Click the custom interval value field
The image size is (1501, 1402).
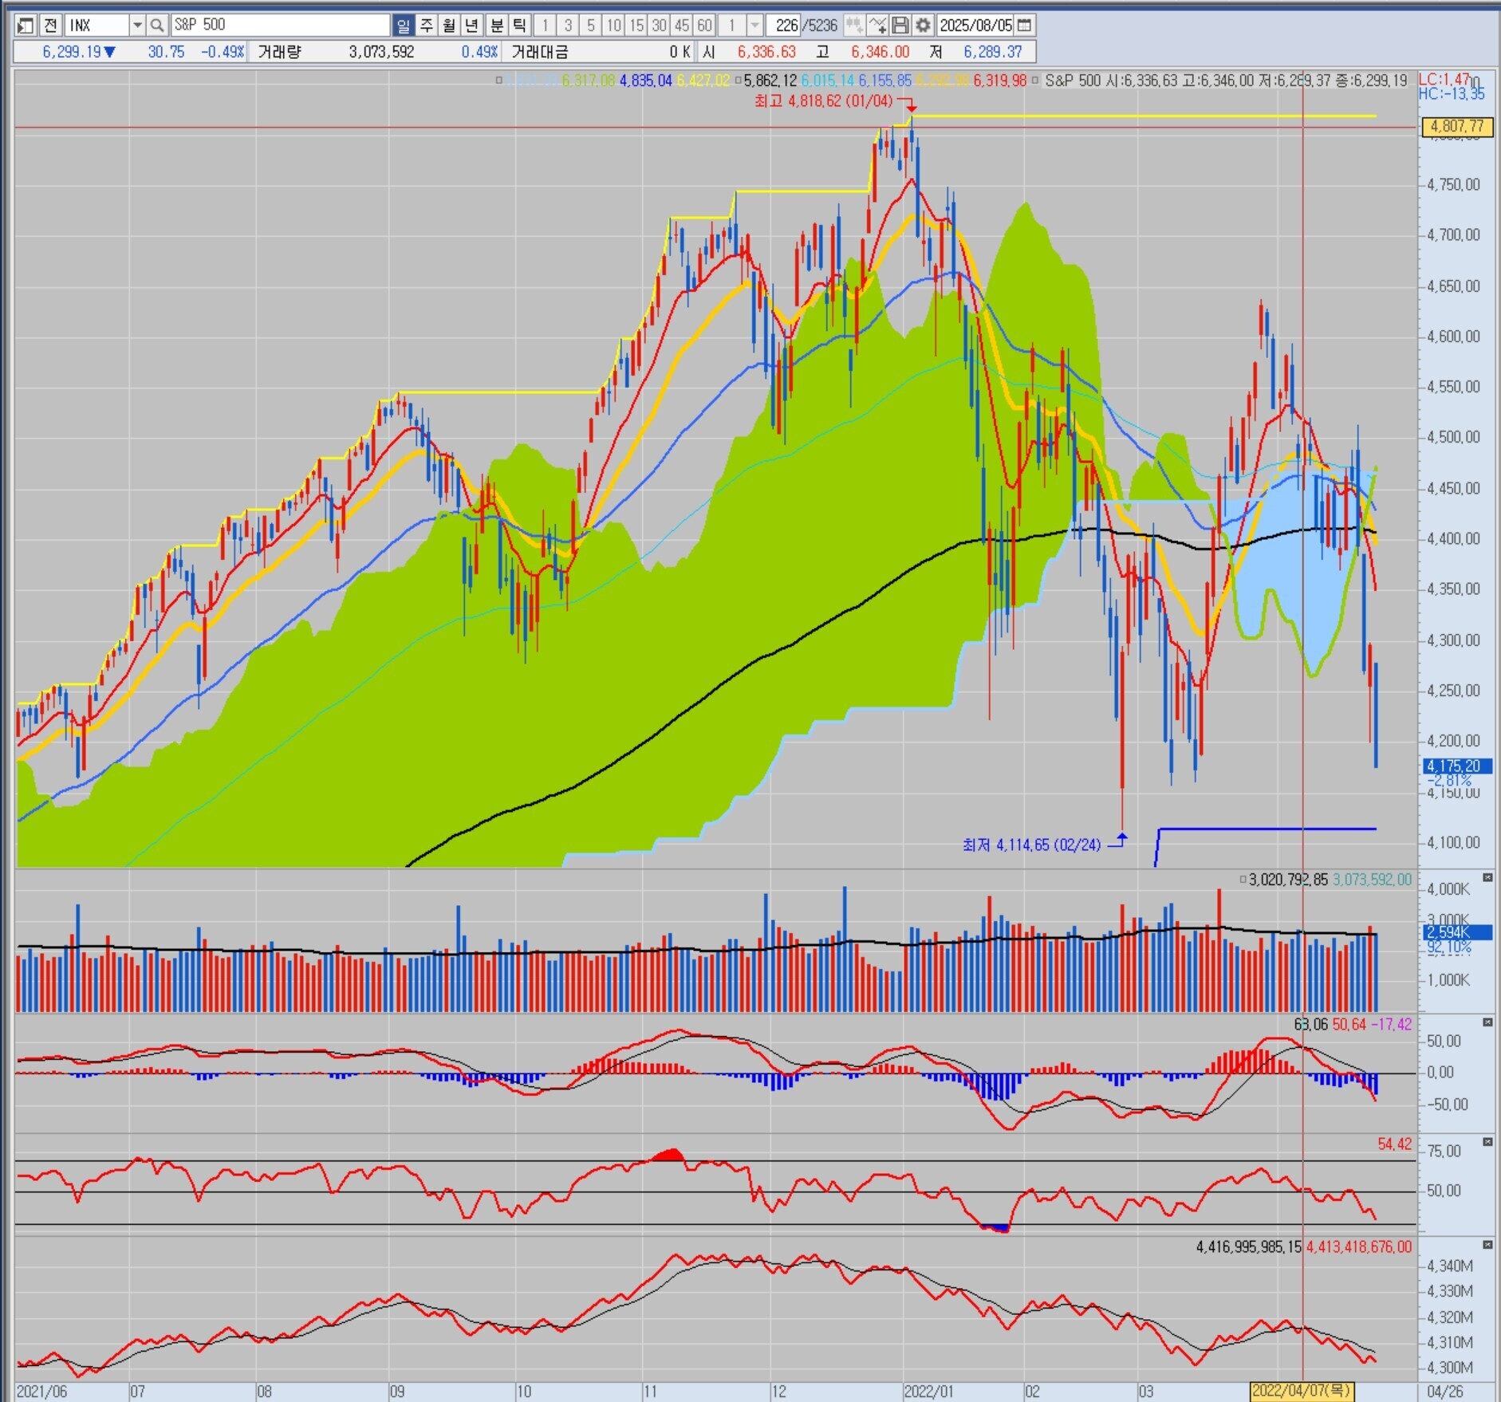pos(732,26)
